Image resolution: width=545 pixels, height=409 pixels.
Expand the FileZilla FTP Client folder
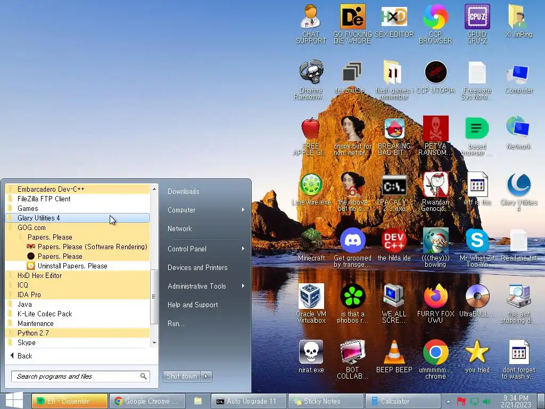[77, 199]
